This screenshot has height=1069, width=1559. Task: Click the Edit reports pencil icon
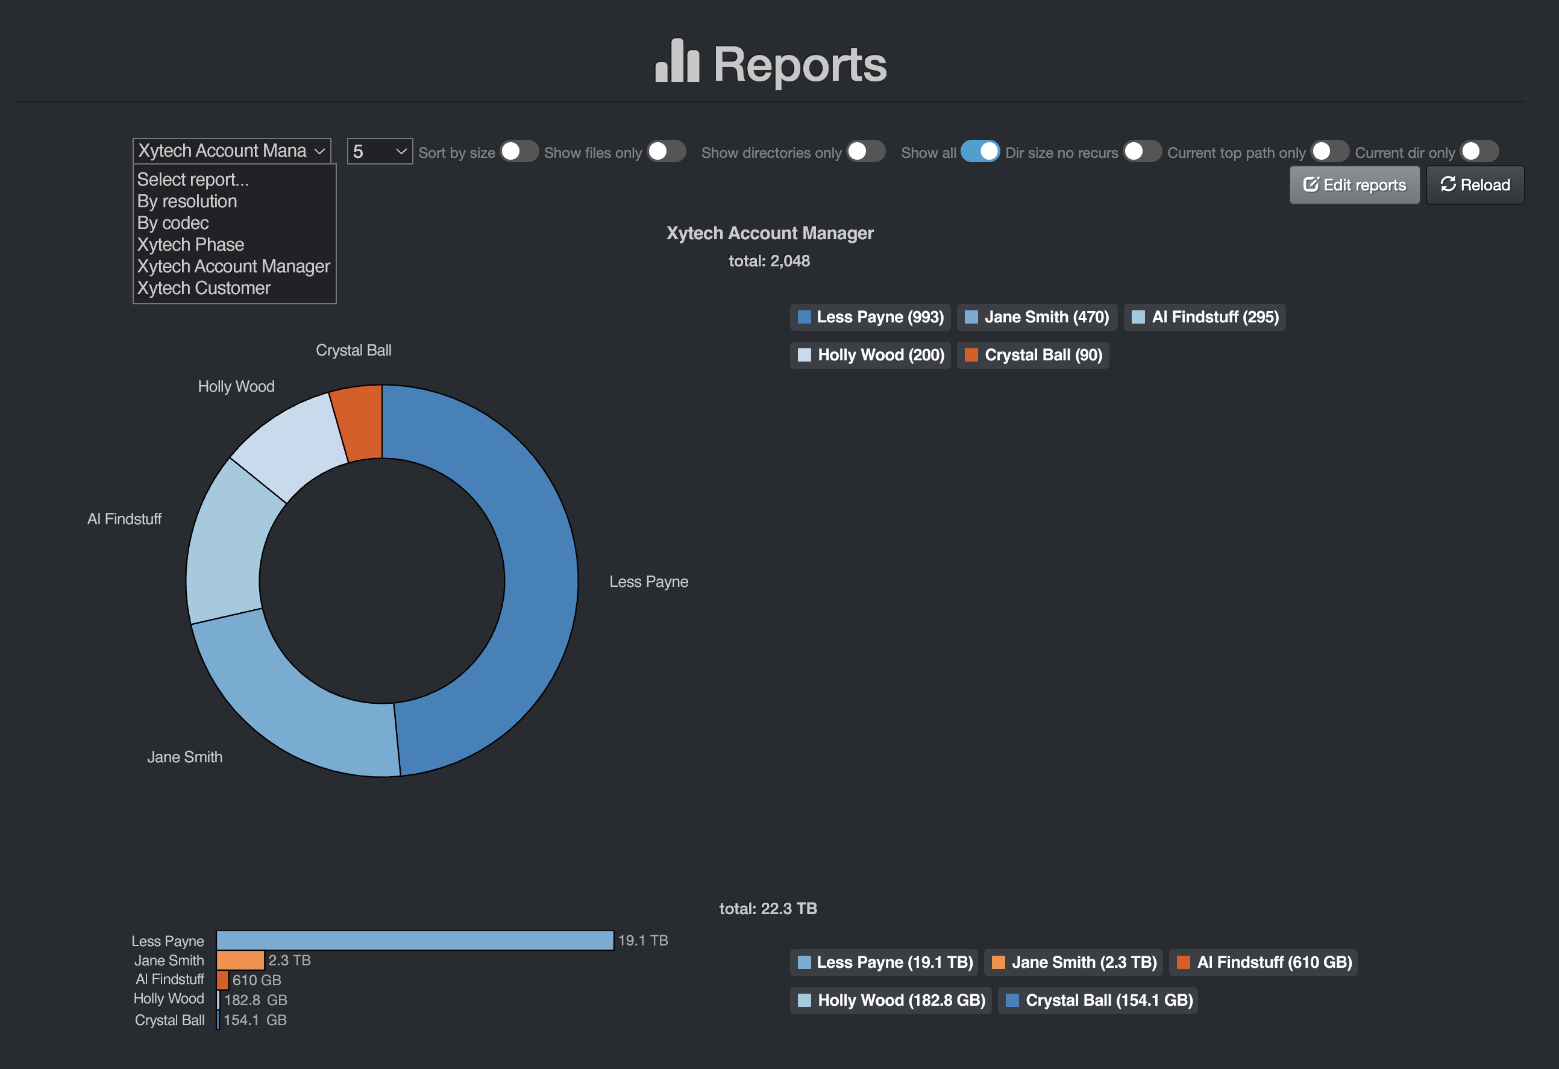[x=1310, y=184]
